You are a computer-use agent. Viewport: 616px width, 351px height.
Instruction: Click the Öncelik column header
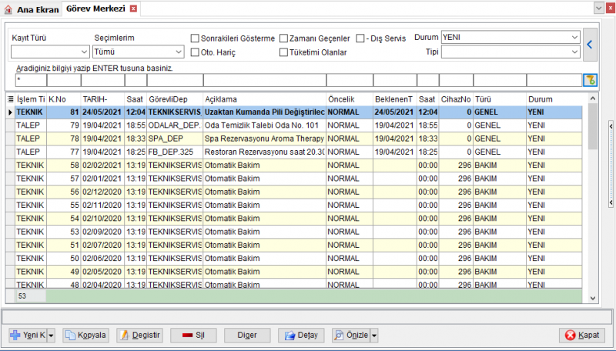(350, 99)
